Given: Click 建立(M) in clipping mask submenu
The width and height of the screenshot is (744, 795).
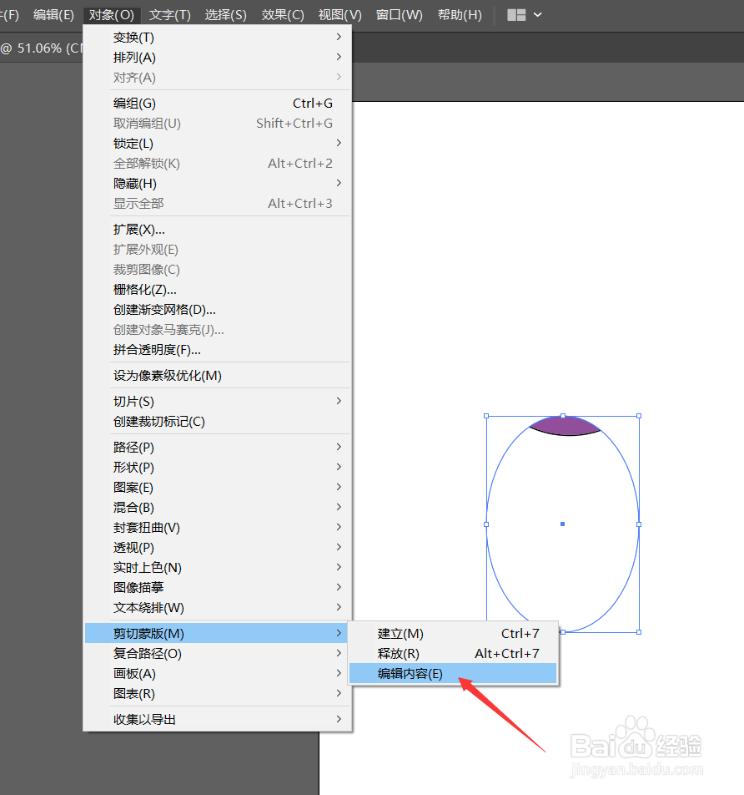Looking at the screenshot, I should point(453,634).
